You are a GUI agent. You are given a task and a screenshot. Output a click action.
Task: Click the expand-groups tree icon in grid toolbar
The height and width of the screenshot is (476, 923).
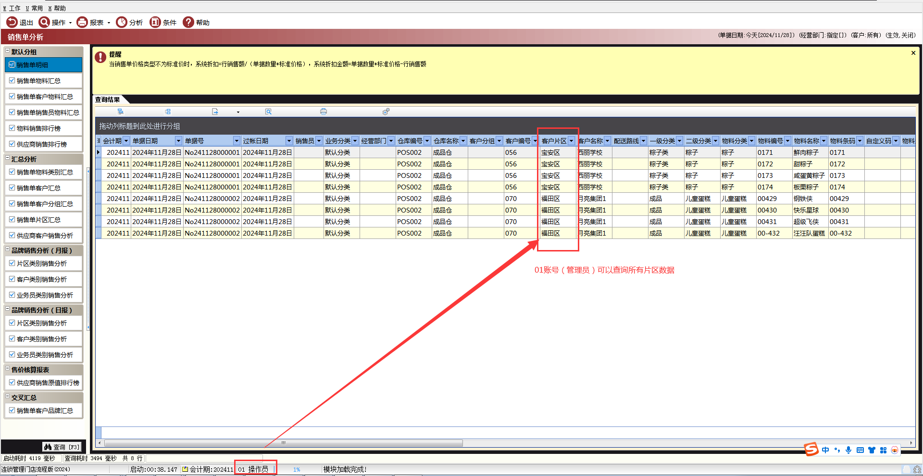coord(121,112)
